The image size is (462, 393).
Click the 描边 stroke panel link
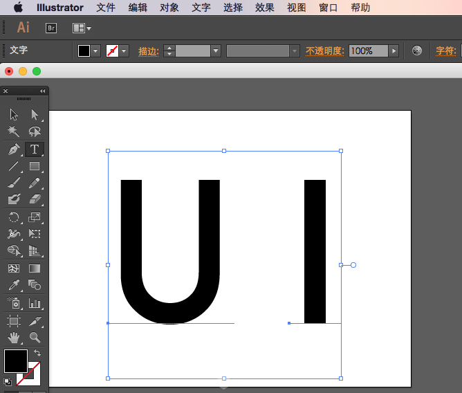click(x=149, y=51)
